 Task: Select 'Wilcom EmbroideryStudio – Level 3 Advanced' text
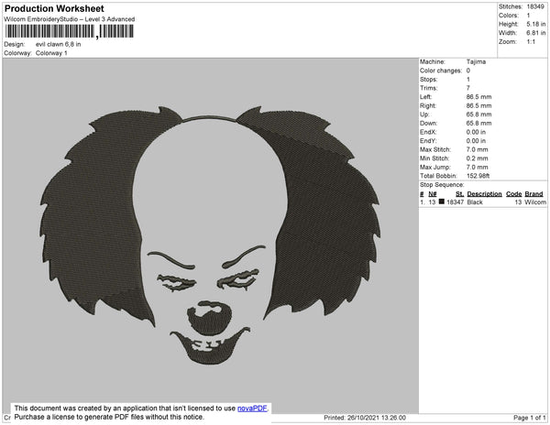(x=70, y=19)
